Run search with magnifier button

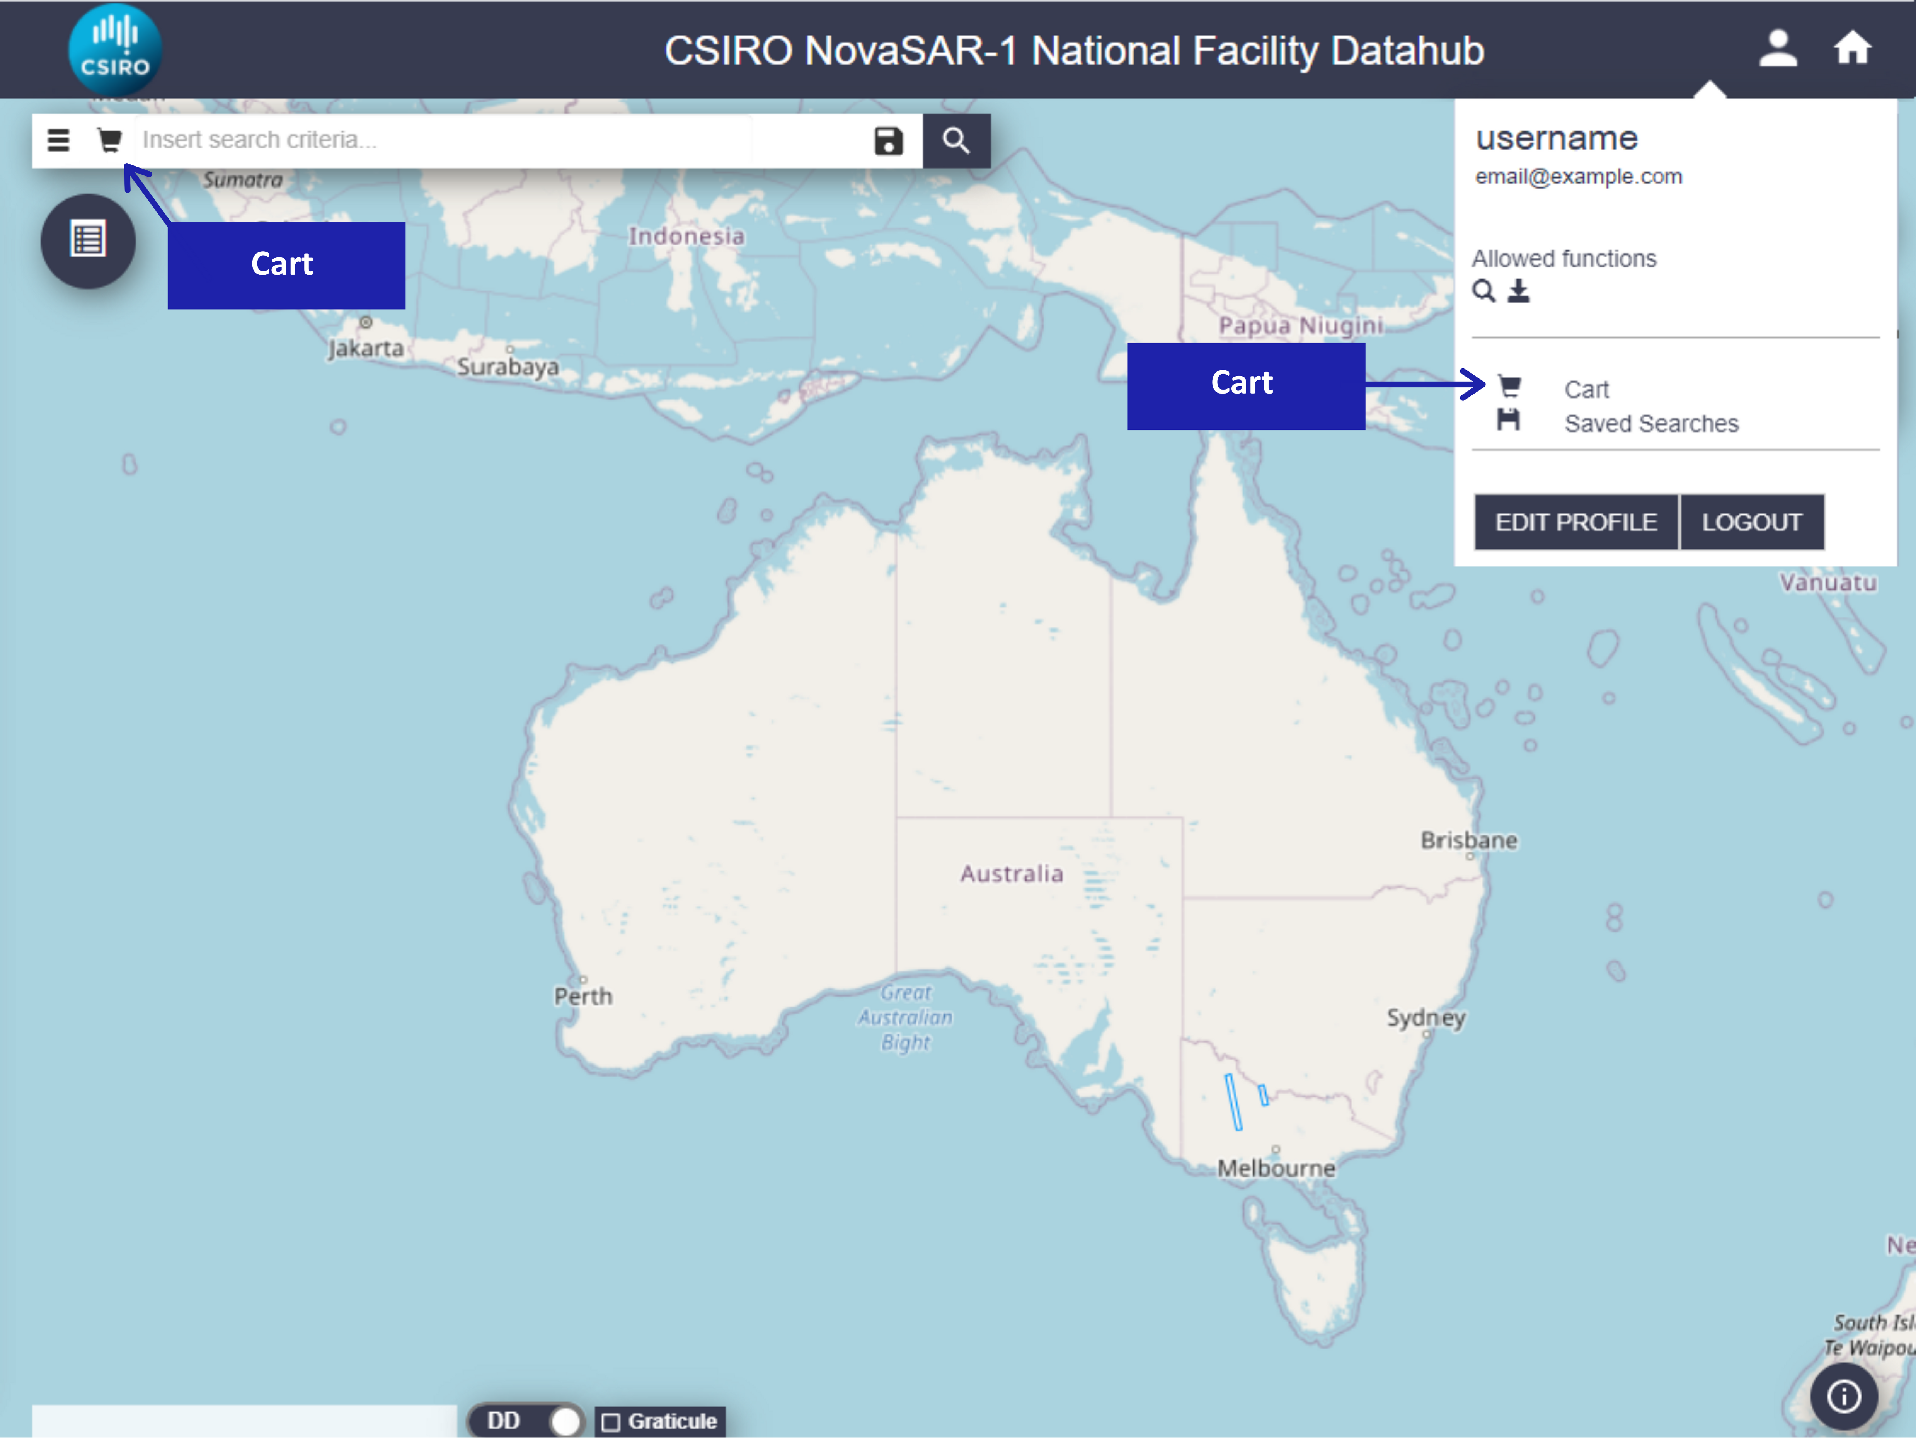(x=956, y=140)
